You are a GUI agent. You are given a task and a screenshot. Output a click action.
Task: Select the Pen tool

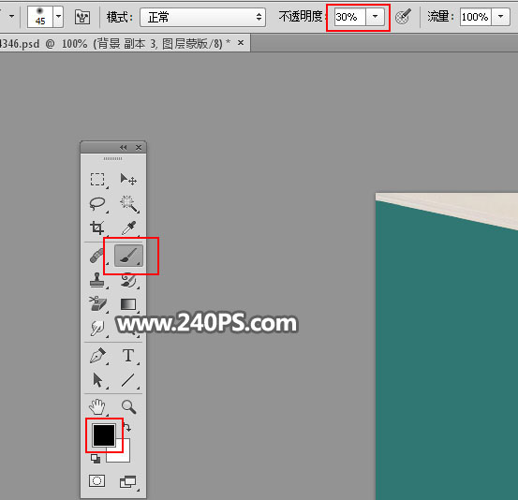(97, 356)
